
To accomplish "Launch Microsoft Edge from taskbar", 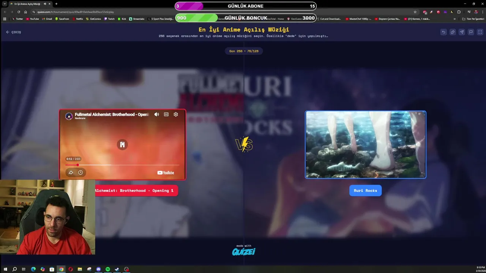I will 33,269.
